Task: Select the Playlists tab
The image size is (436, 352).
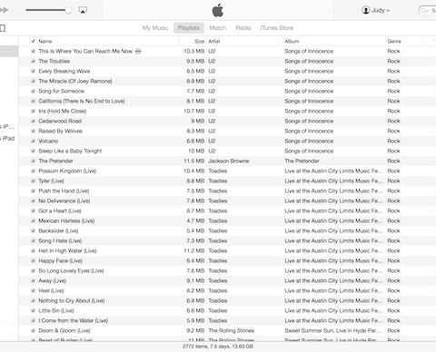Action: pyautogui.click(x=189, y=28)
